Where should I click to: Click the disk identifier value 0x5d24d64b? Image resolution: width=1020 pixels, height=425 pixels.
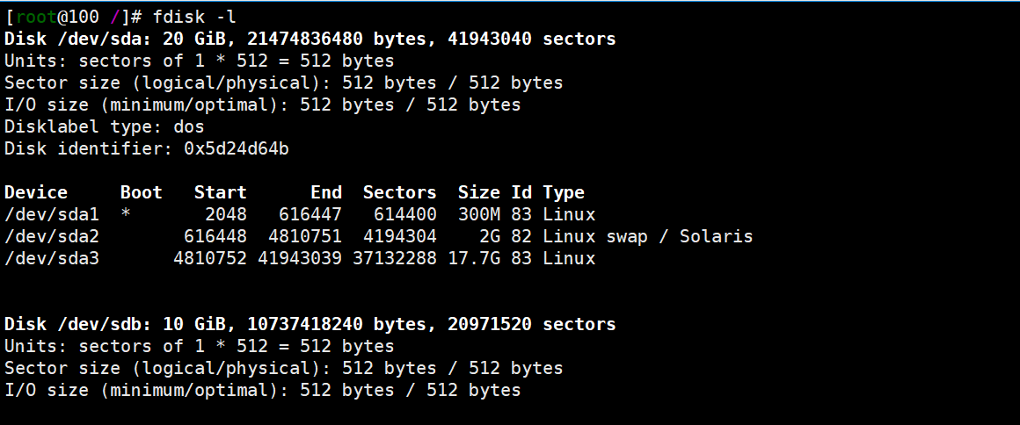coord(236,148)
